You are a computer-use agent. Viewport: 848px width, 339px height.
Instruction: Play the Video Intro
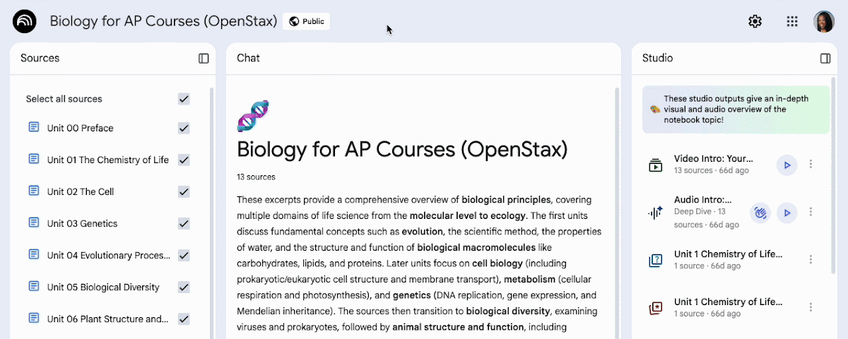(x=787, y=165)
